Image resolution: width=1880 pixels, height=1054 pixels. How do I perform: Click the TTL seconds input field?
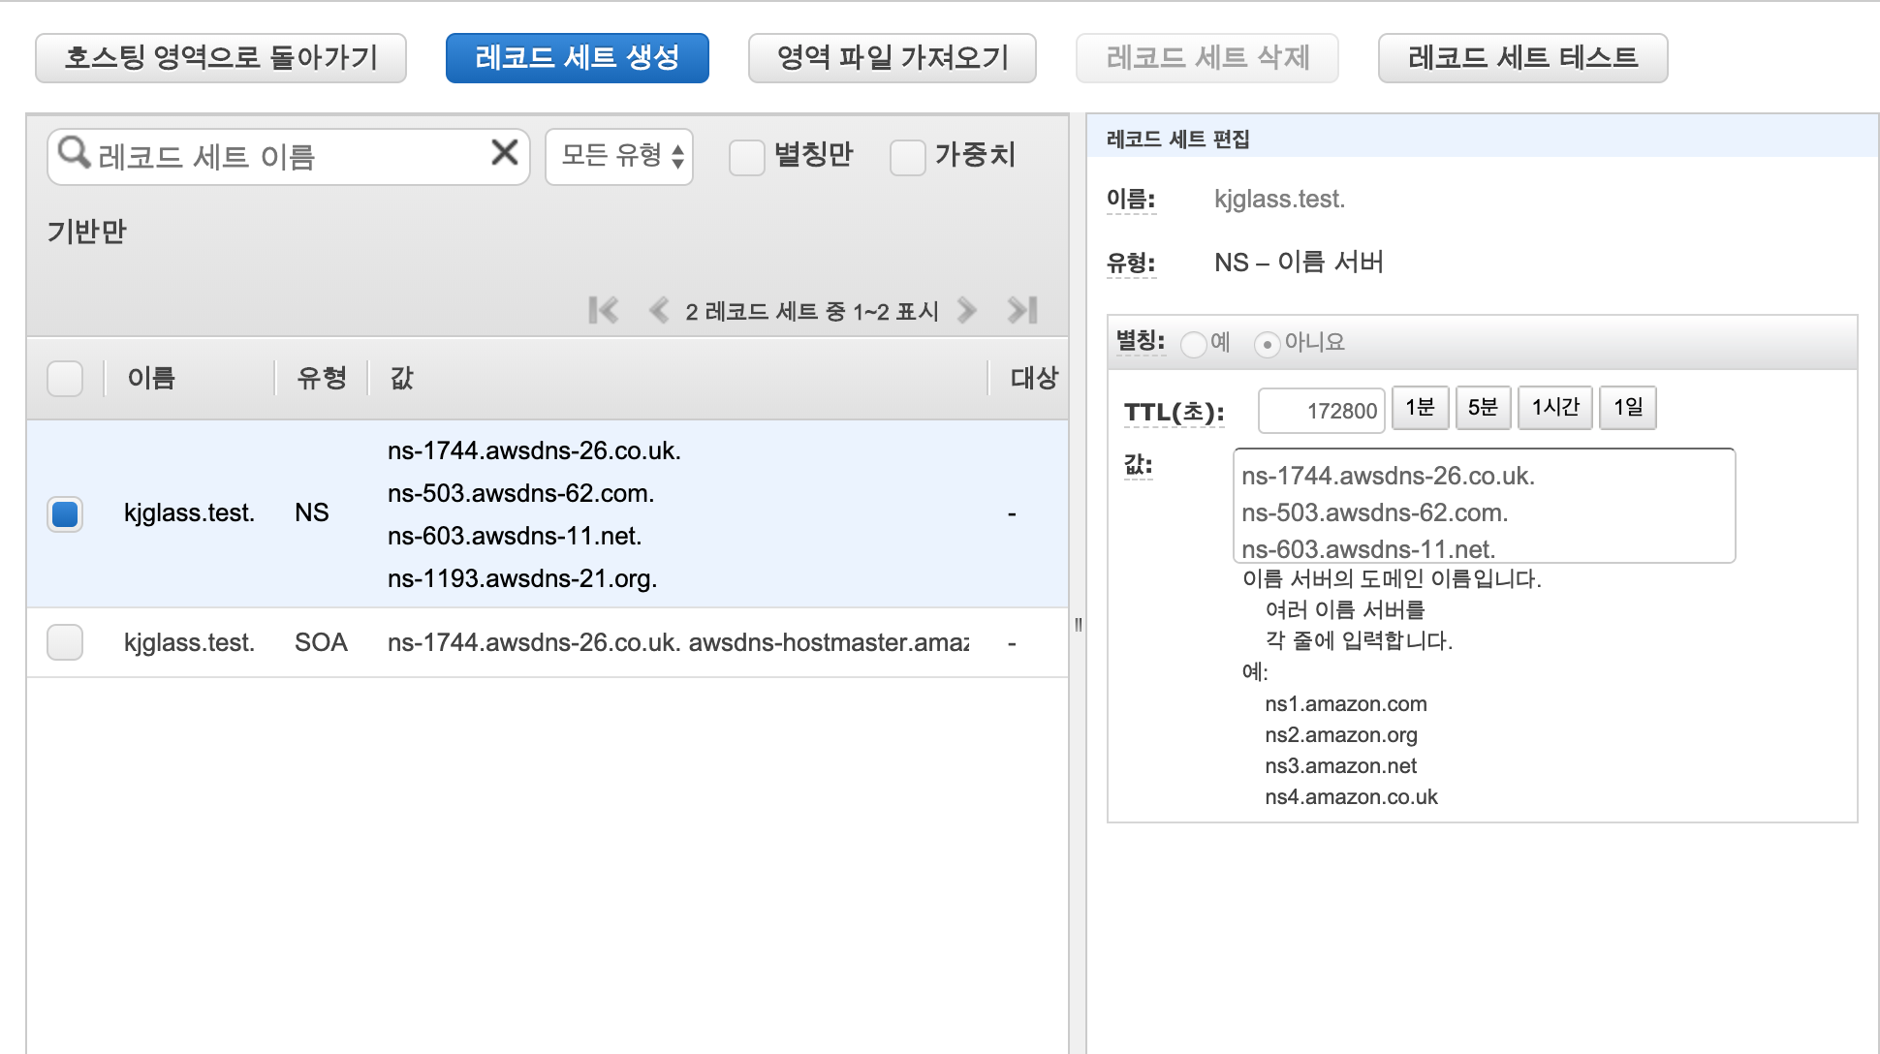click(x=1321, y=411)
